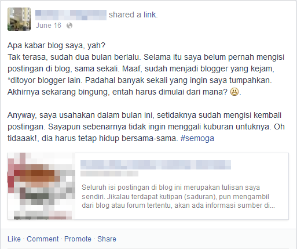297x249 pixels.
Task: Click the 'link' word in header
Action: click(149, 15)
